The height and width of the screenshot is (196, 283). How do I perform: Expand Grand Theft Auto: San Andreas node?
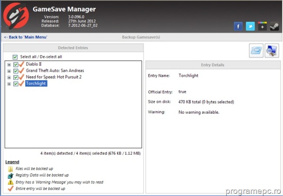pyautogui.click(x=9, y=71)
